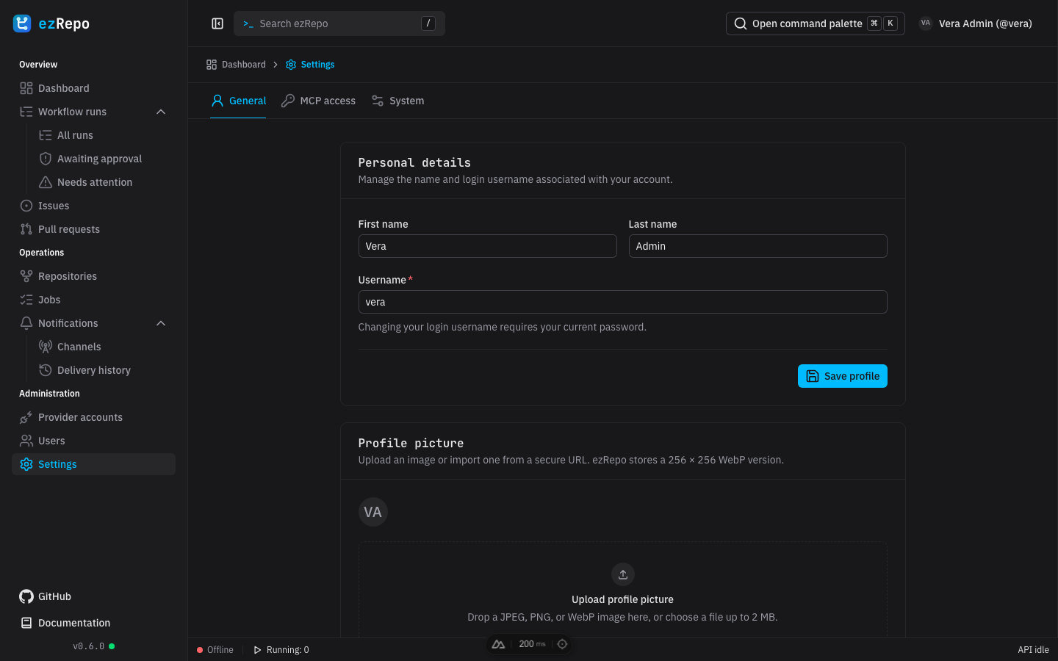The image size is (1058, 661).
Task: Go to Issues page
Action: 93,206
